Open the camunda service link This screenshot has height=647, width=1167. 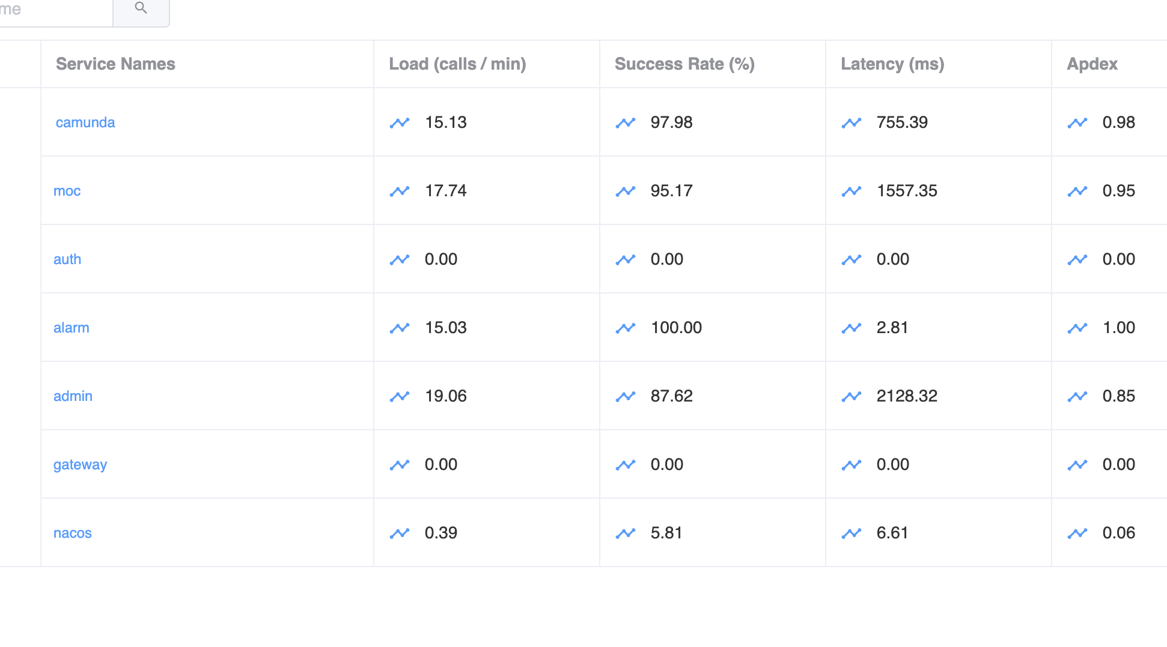click(x=85, y=122)
